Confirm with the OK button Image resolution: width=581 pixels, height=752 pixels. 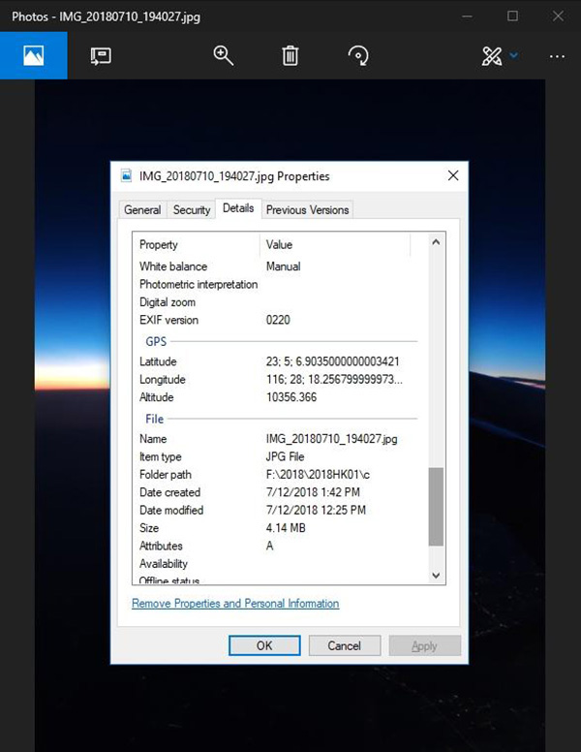(264, 645)
